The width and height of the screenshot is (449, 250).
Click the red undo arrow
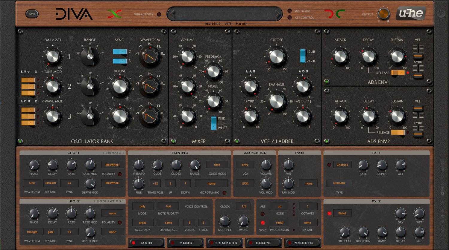point(329,14)
